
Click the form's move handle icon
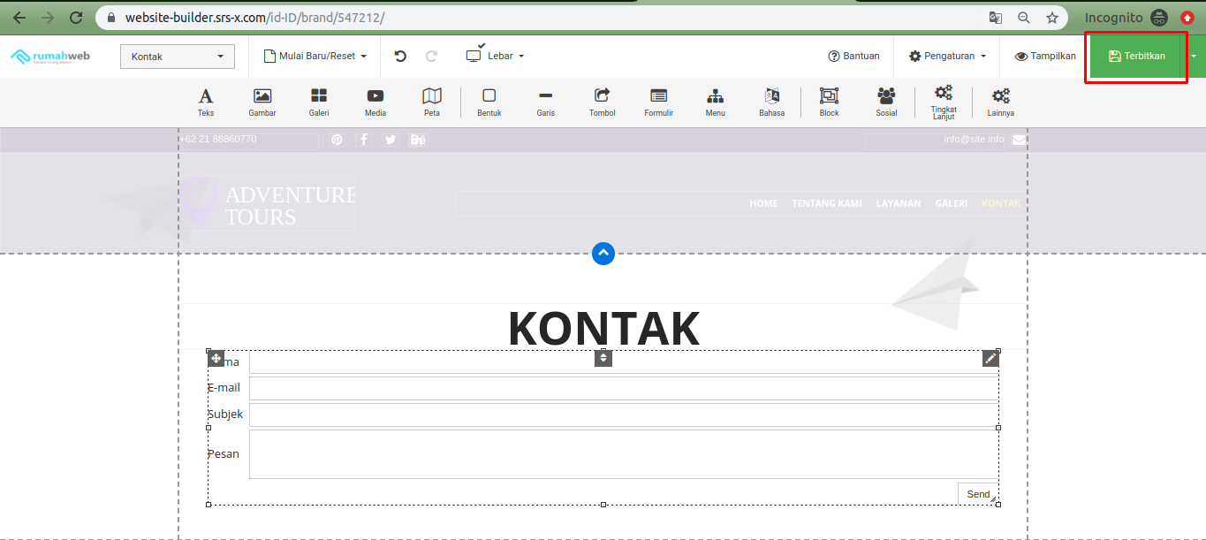[216, 358]
